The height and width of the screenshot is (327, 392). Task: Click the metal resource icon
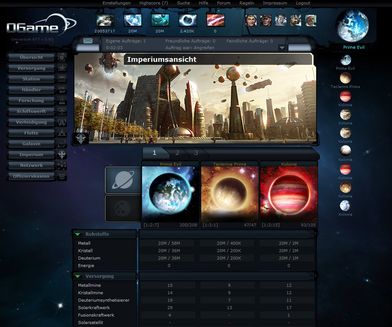[105, 20]
